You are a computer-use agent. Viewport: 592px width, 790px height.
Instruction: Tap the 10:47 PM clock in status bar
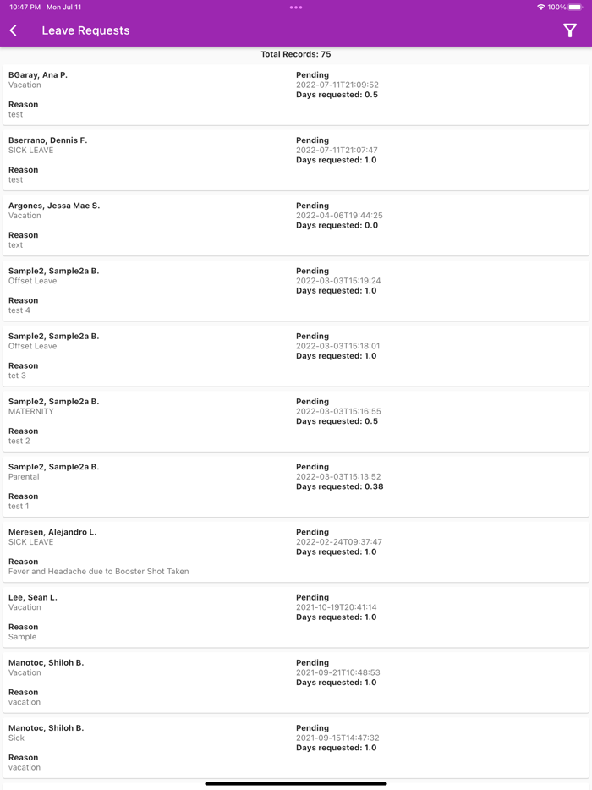coord(25,8)
